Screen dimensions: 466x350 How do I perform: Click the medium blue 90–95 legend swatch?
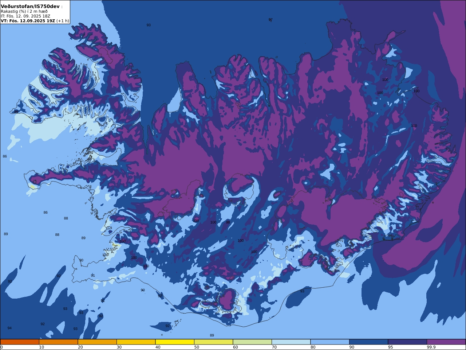click(x=368, y=342)
